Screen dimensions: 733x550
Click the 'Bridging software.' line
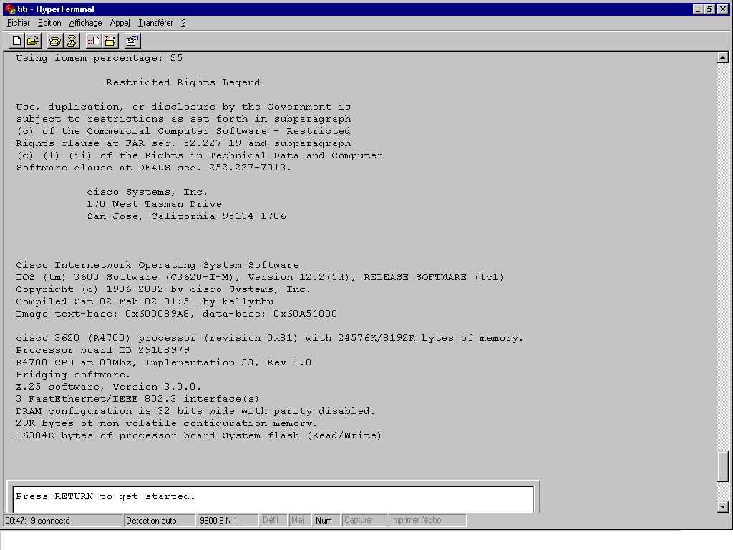pyautogui.click(x=74, y=374)
